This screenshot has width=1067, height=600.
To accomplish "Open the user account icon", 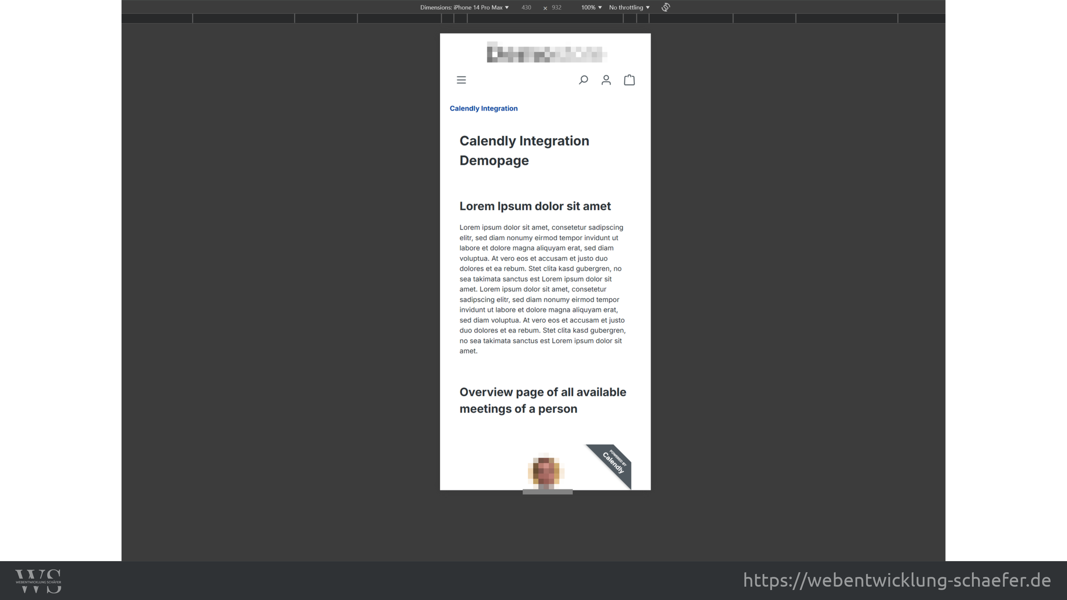I will tap(606, 80).
